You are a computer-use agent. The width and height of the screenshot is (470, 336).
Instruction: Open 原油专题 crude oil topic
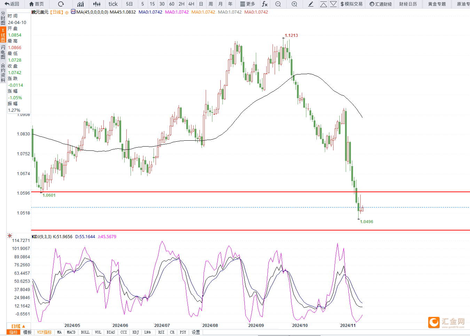[463, 4]
